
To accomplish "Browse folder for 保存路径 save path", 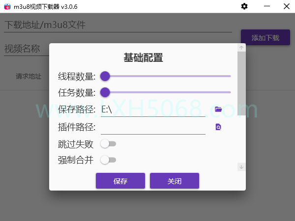I will [218, 109].
